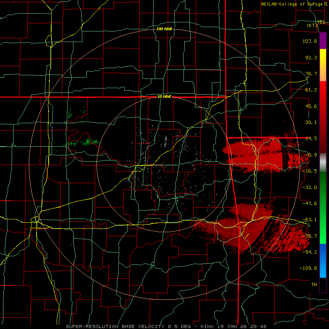
Task: Click the NEXLAB-College of DuPage label
Action: click(294, 4)
